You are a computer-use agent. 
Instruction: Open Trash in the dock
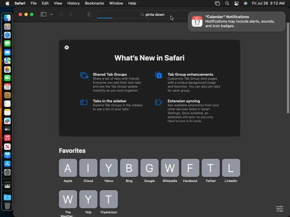click(x=7, y=206)
